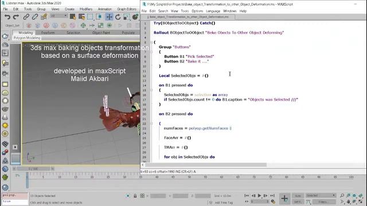Toggle Window/Crossing selection mode
Image resolution: width=367 pixels, height=206 pixels.
click(99, 17)
